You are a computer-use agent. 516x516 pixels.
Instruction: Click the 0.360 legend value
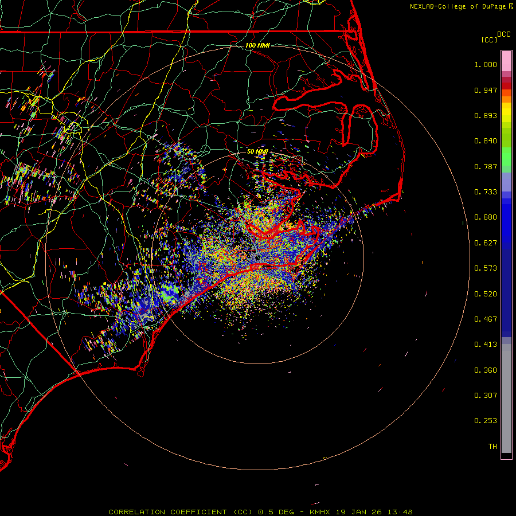click(x=486, y=370)
